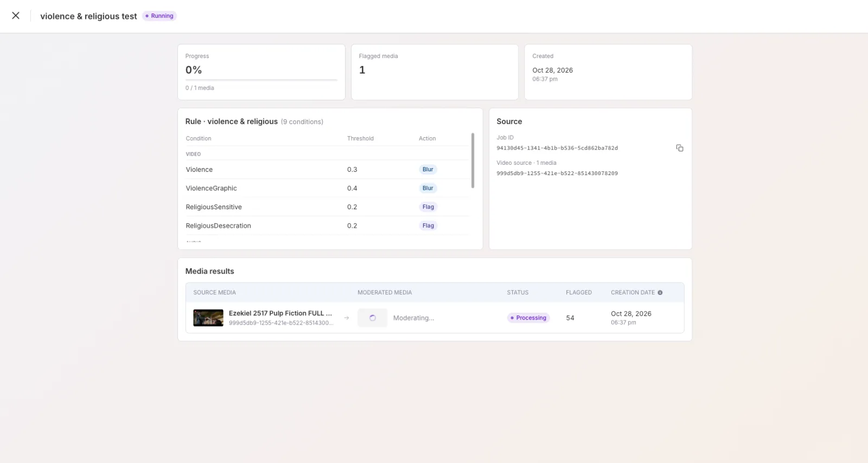
Task: Click the Creation Date info icon
Action: [x=660, y=293]
